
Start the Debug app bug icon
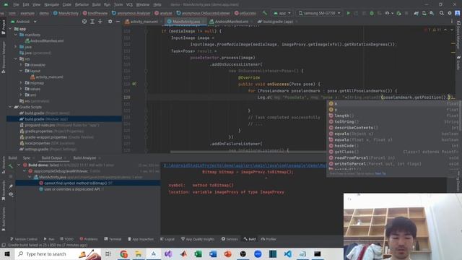(372, 13)
